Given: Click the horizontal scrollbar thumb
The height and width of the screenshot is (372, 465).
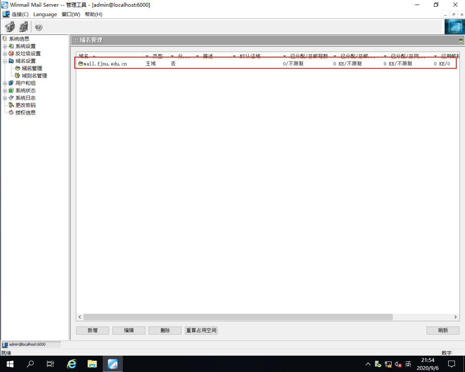Looking at the screenshot, I should click(238, 317).
